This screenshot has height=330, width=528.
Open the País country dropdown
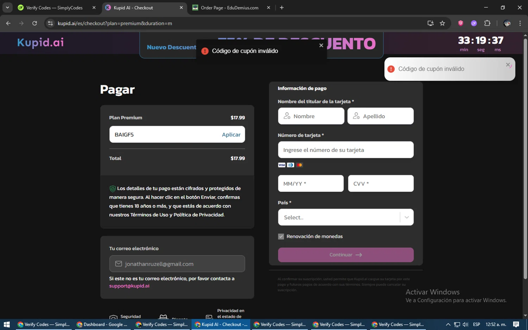click(346, 217)
